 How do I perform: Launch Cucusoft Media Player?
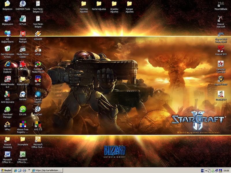click(x=38, y=67)
